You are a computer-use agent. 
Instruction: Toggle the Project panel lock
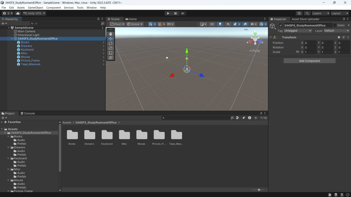261,113
